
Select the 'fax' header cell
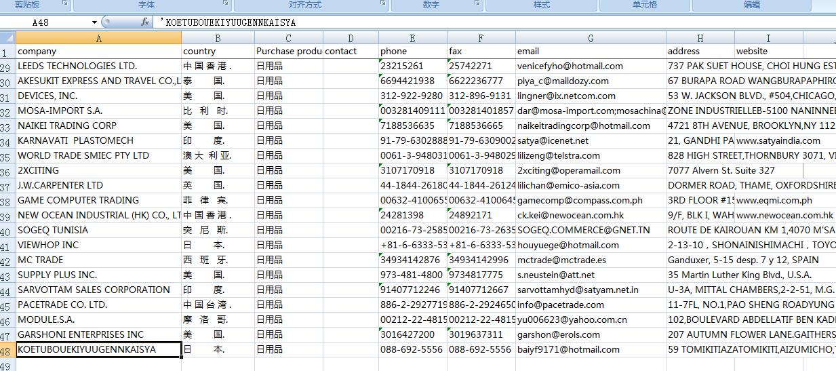click(x=481, y=52)
